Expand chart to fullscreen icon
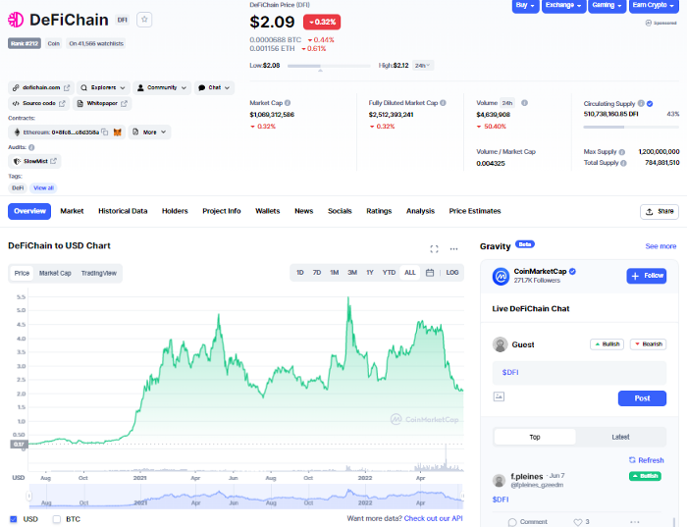This screenshot has height=527, width=687. click(x=434, y=249)
